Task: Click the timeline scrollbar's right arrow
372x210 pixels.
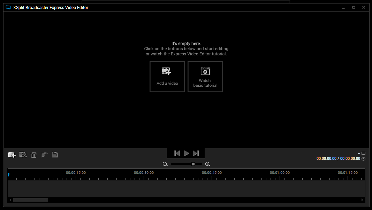Action: tap(362, 200)
